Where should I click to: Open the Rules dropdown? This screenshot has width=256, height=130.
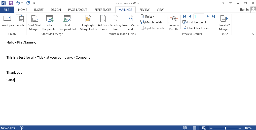[x=148, y=17]
